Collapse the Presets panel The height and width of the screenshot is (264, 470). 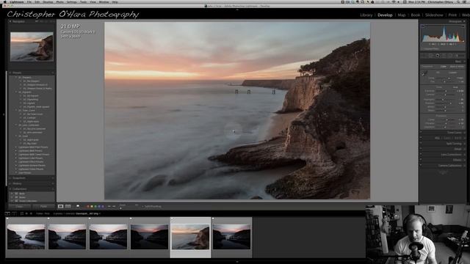(x=10, y=73)
